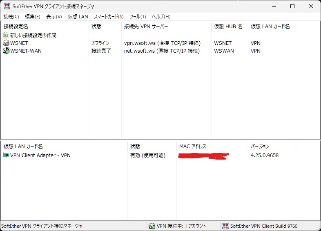The height and width of the screenshot is (231, 321).
Task: Open the スマートカード(S) menu
Action: pos(109,17)
